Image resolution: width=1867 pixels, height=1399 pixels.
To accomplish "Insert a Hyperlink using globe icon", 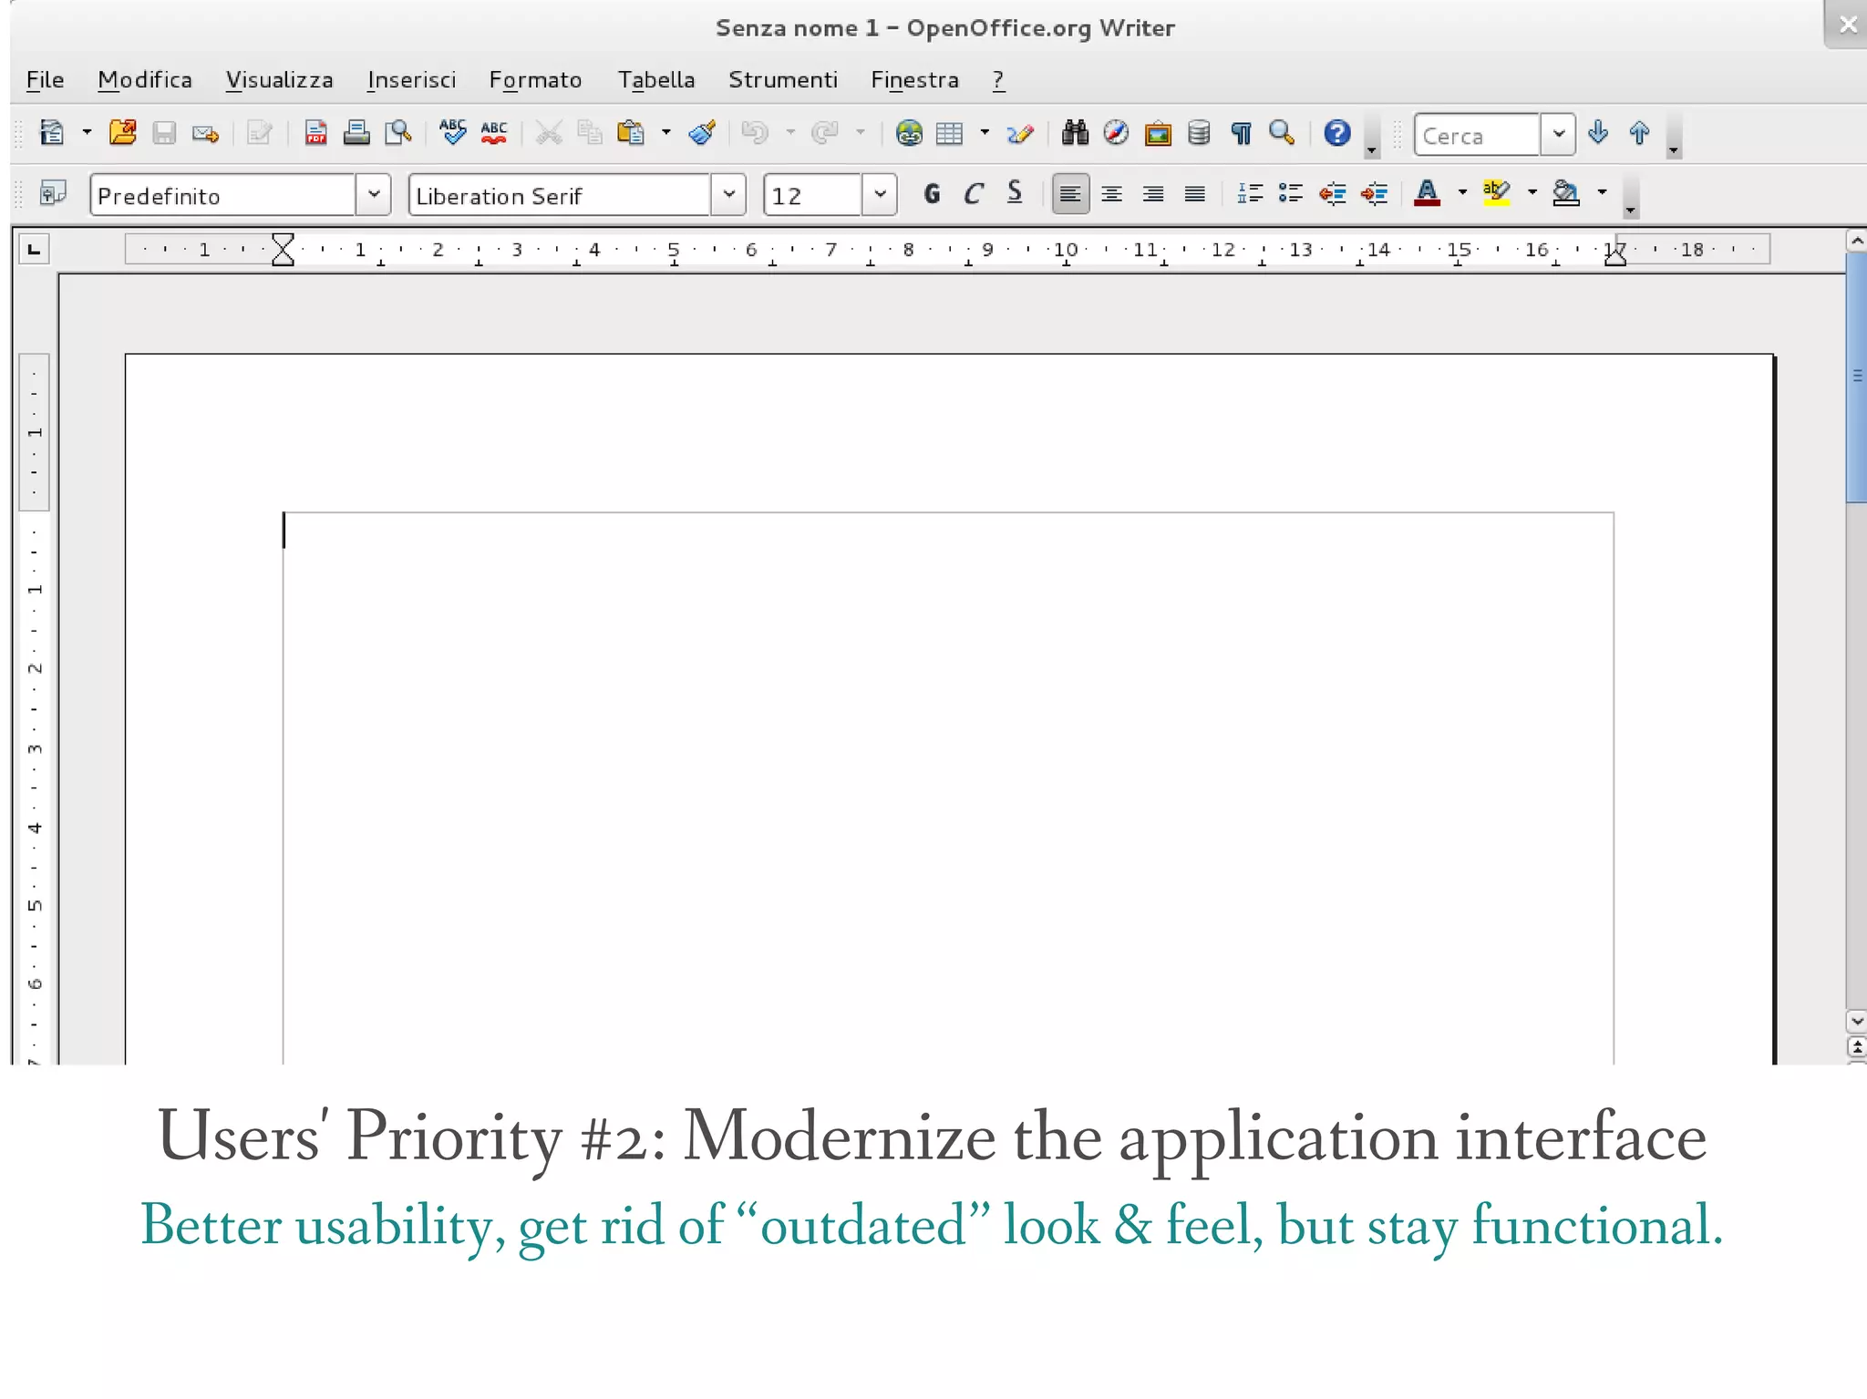I will (x=909, y=133).
